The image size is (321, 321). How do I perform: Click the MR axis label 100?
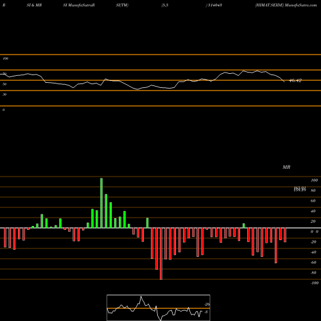[314, 180]
